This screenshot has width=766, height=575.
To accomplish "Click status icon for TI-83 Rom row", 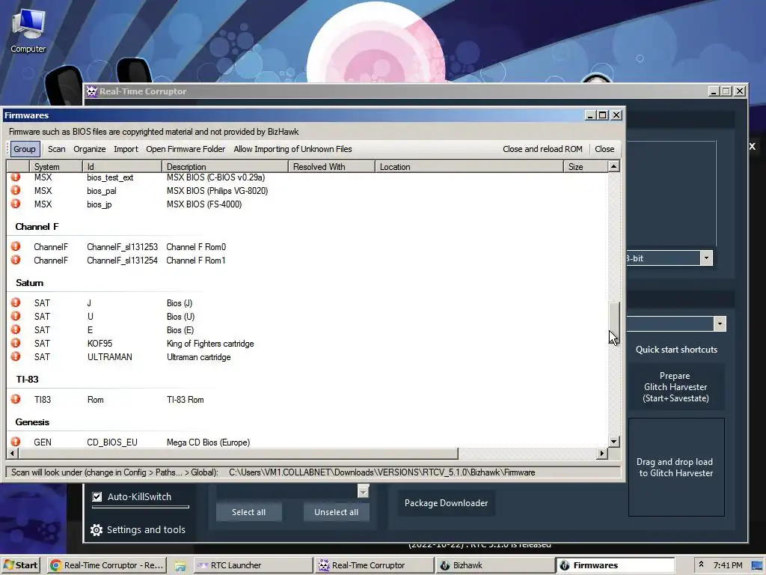I will [16, 399].
